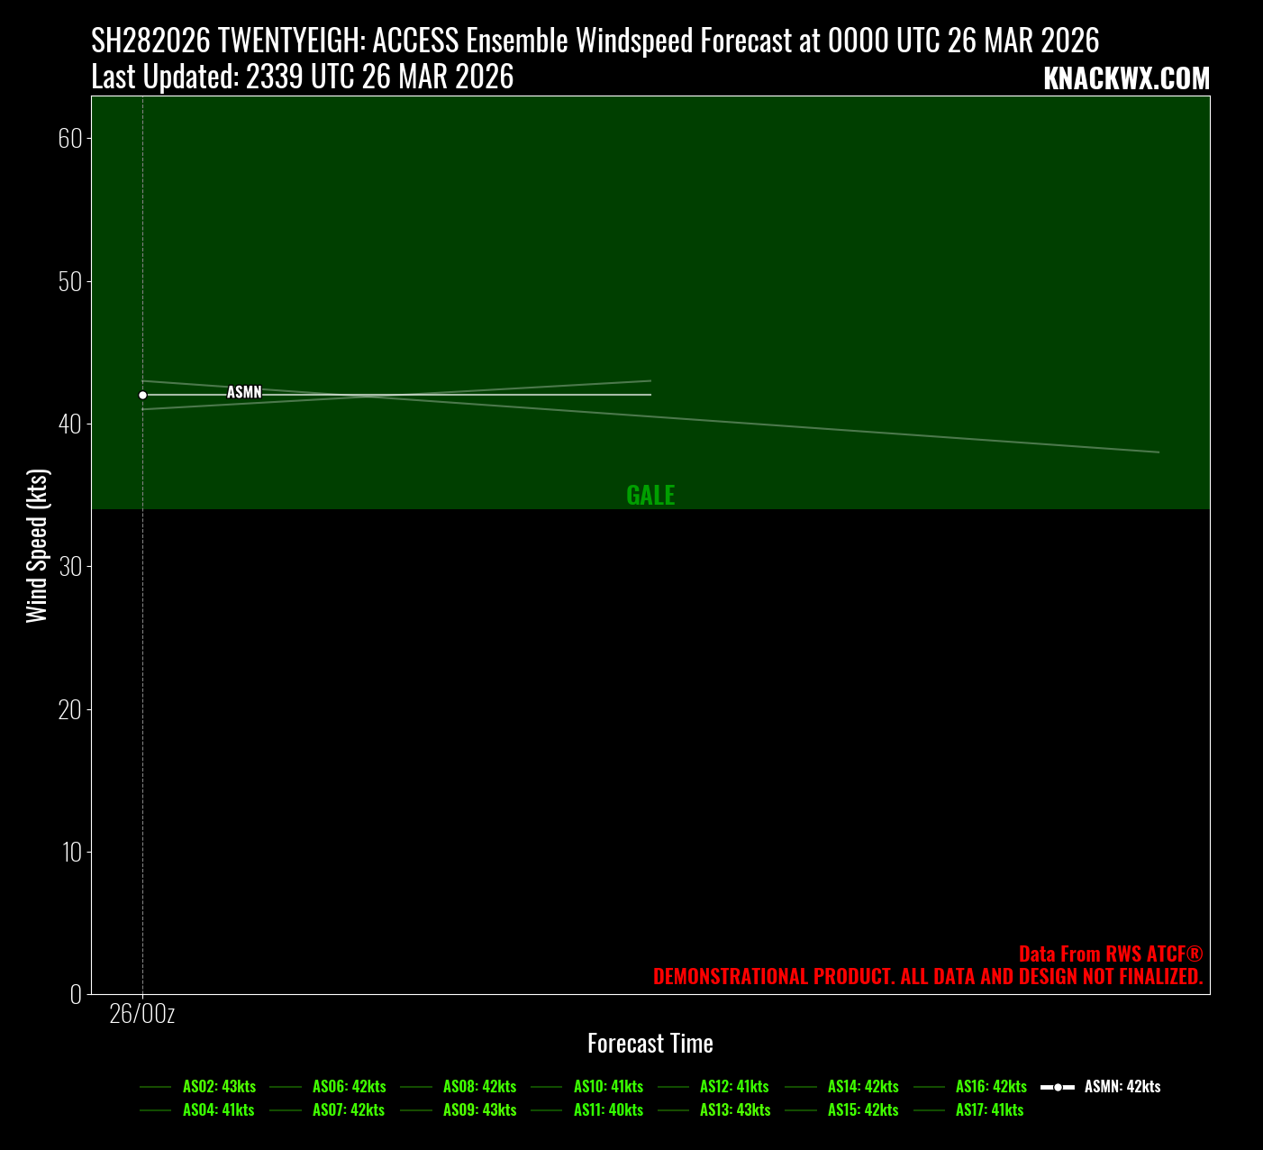Pick the AS16: 42kts legend entry
The height and width of the screenshot is (1150, 1263).
pos(991,1087)
